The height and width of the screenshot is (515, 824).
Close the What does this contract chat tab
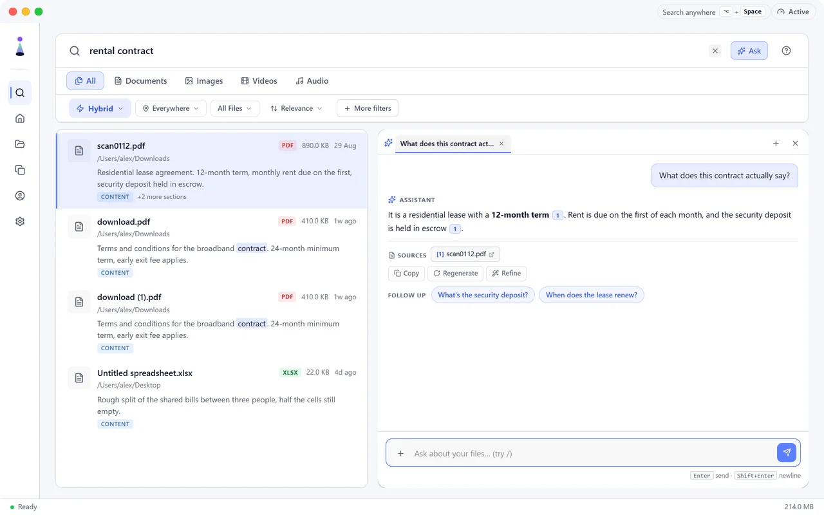coord(501,144)
